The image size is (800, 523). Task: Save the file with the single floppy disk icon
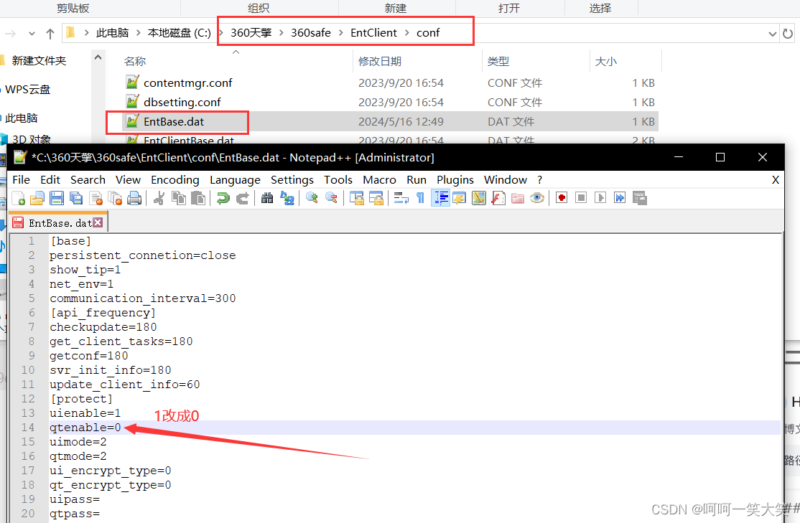tap(57, 198)
